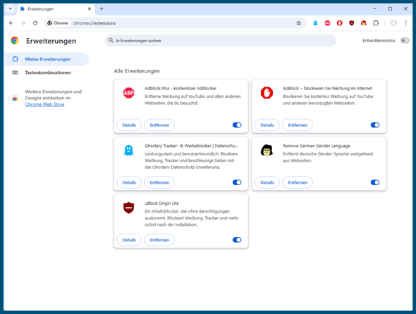Select the Erweiterungen browser tab
Screen dimensions: 416x314
(x=56, y=8)
